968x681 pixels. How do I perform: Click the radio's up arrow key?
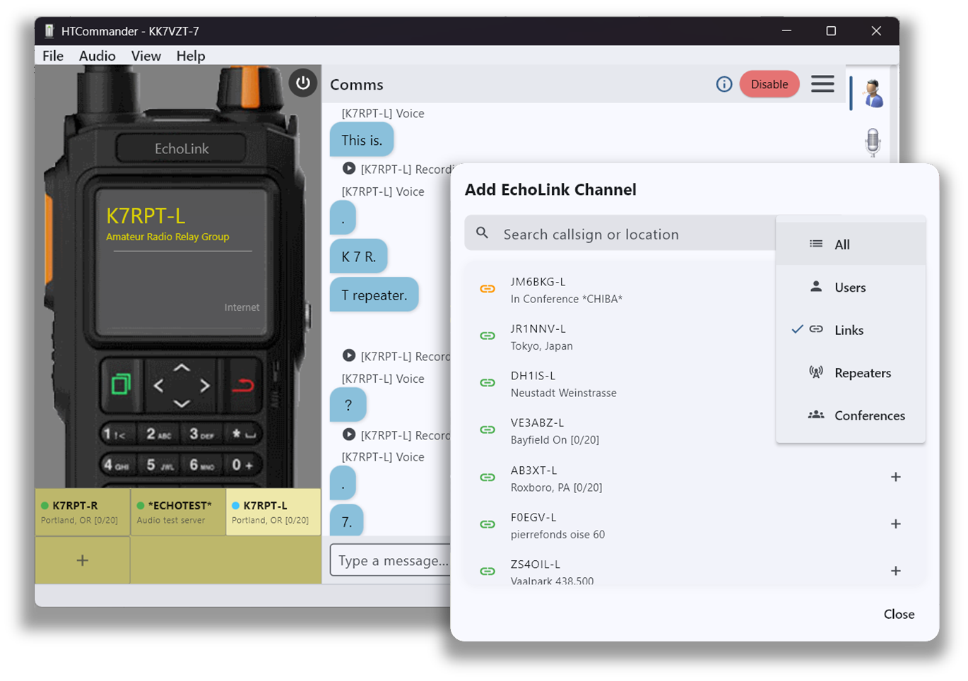coord(182,368)
